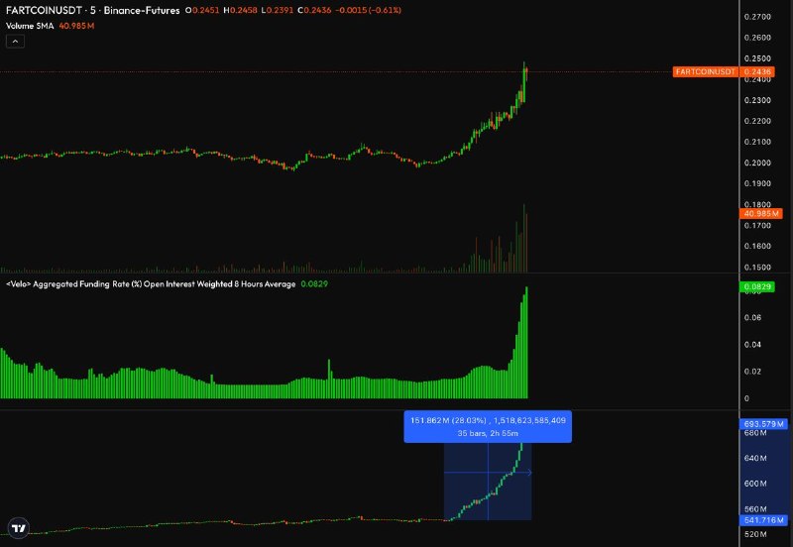This screenshot has width=793, height=547.
Task: Click the 600M open interest scale level
Action: click(x=756, y=484)
